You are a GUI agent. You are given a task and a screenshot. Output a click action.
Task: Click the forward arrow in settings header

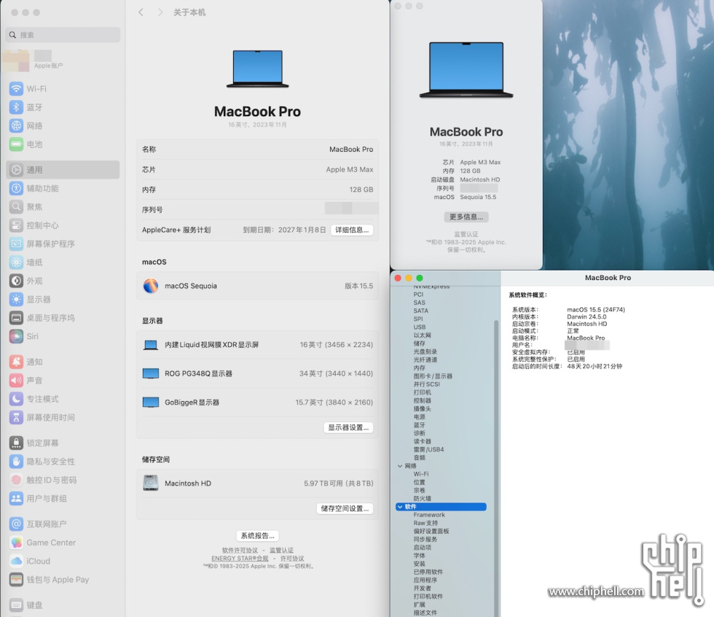[160, 12]
